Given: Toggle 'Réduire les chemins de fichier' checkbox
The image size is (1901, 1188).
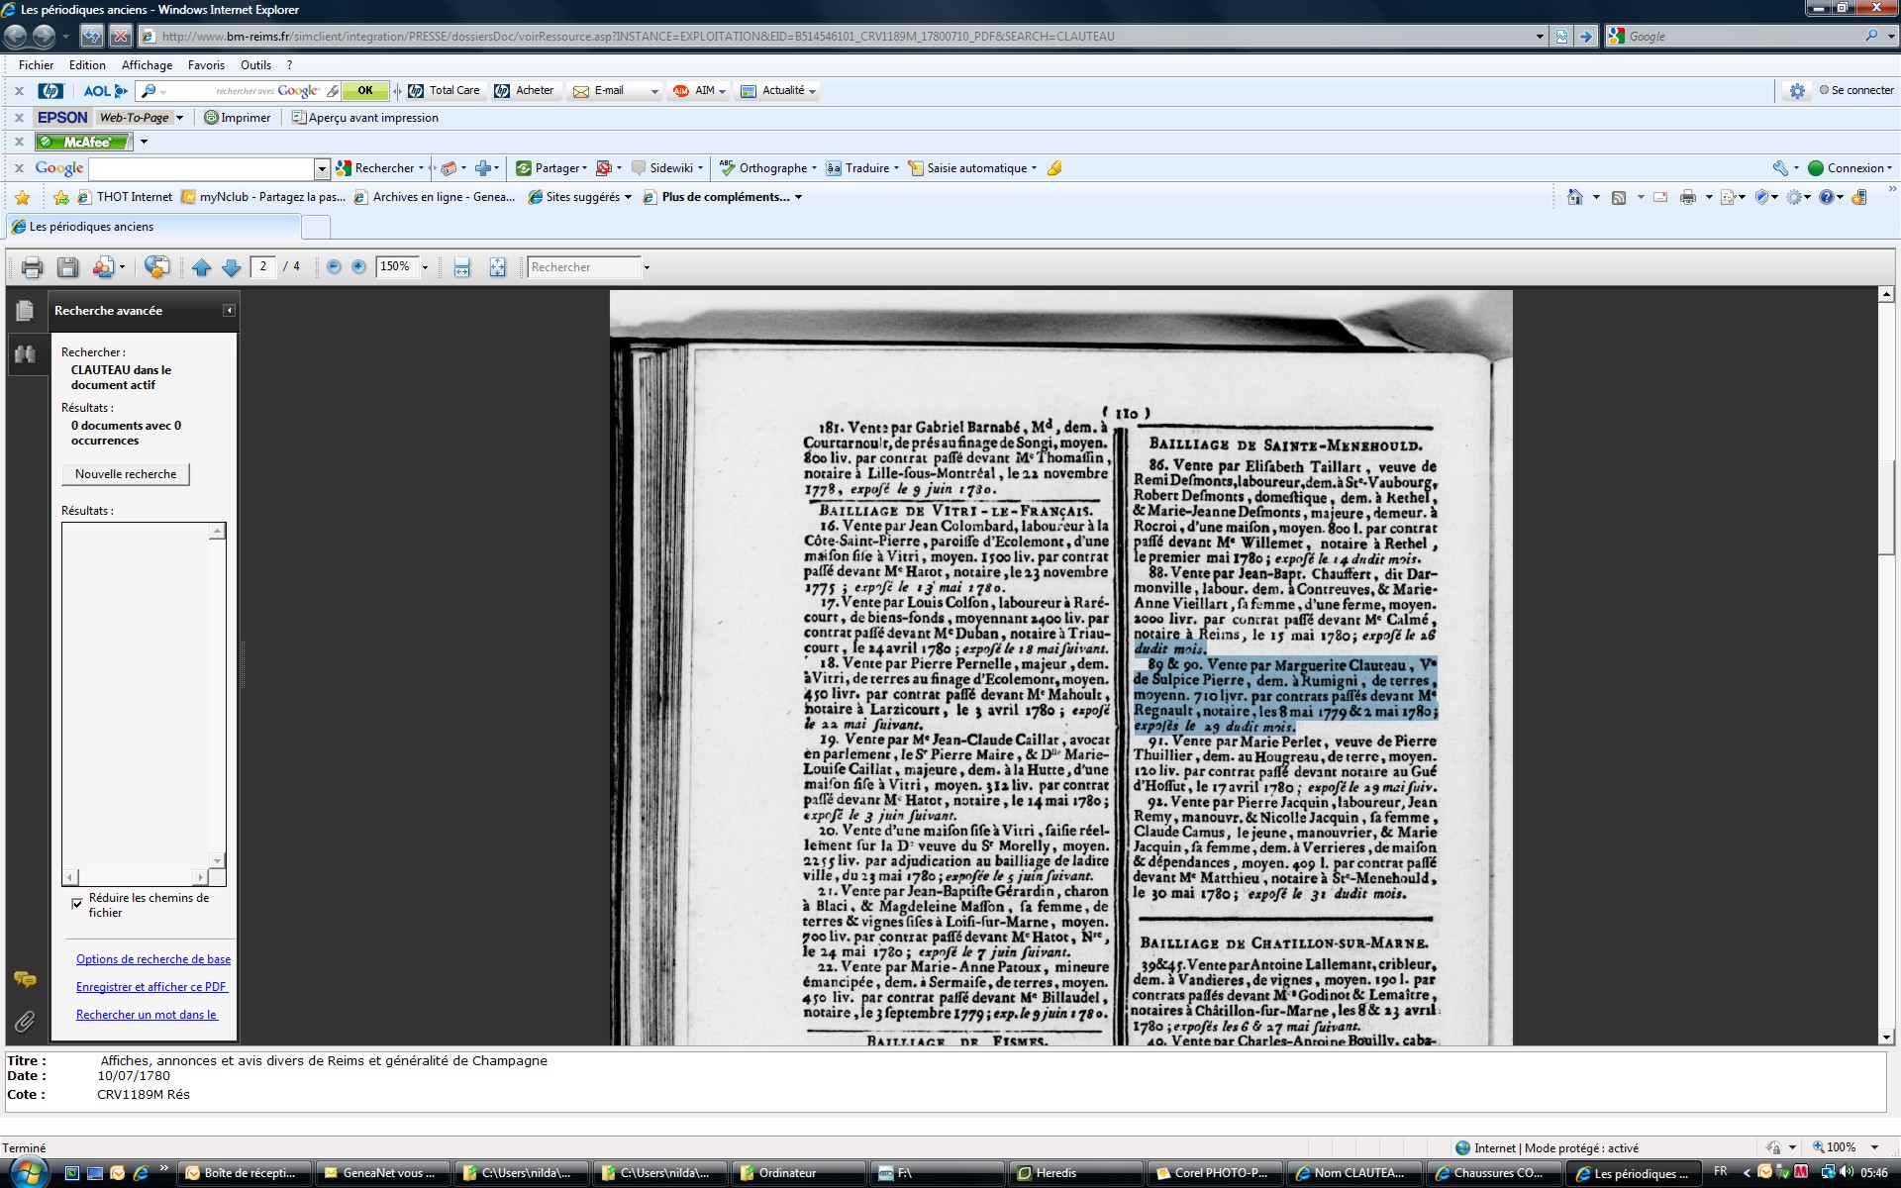Looking at the screenshot, I should click(77, 903).
